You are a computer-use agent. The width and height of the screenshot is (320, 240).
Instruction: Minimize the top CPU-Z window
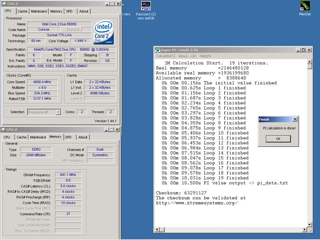(107, 4)
